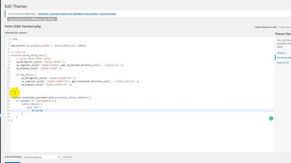Image resolution: width=291 pixels, height=163 pixels.
Task: Click the closing brace on line 26
Action: (x=12, y=120)
